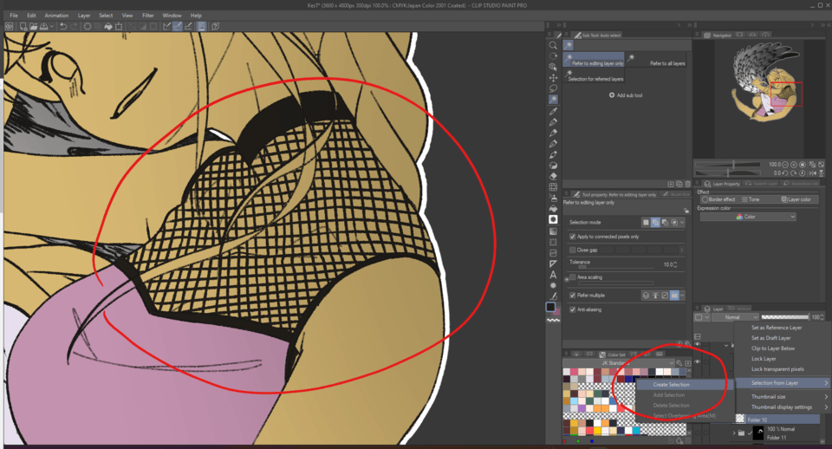Toggle the Anti-aliasing checkbox

pos(573,309)
